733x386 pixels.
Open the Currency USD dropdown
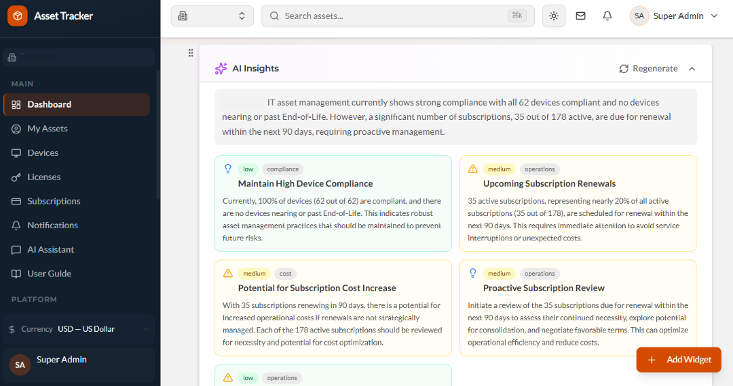tap(79, 329)
